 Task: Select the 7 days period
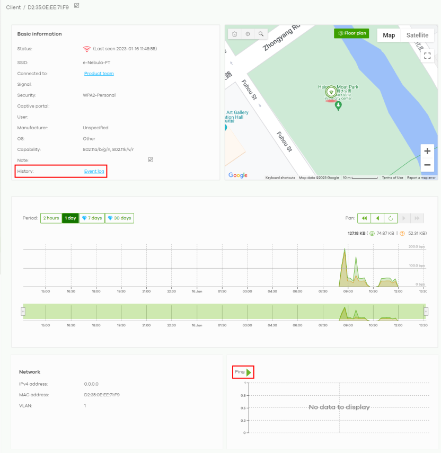click(x=92, y=218)
